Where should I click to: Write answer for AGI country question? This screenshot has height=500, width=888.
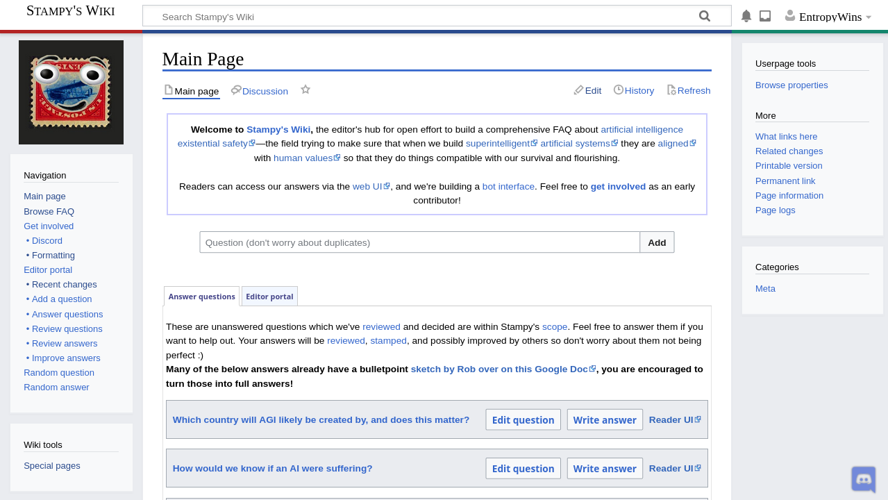pos(605,419)
